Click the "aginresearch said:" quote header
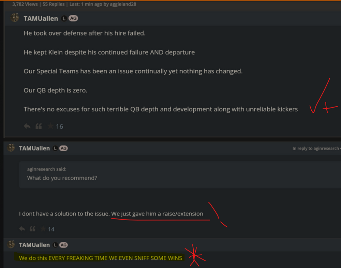This screenshot has height=268, width=341. point(47,169)
